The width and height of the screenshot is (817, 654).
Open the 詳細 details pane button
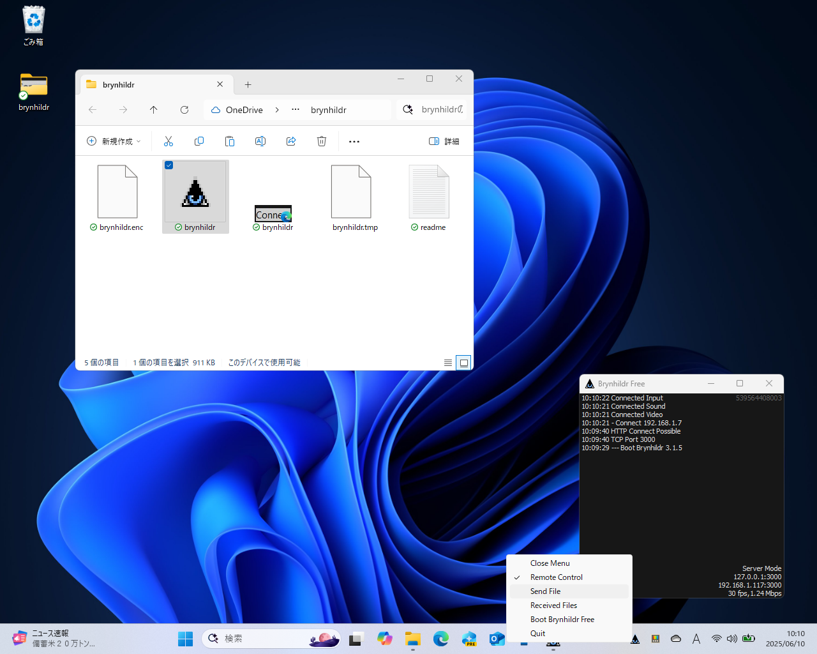click(x=444, y=141)
